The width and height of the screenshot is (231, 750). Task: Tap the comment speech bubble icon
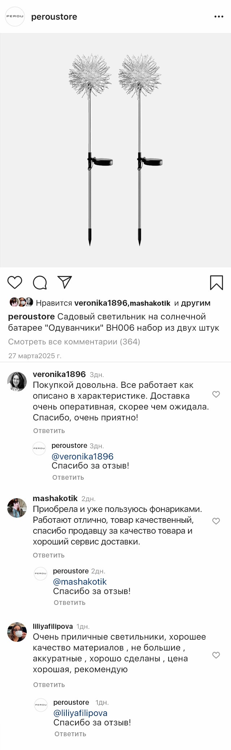pyautogui.click(x=40, y=283)
